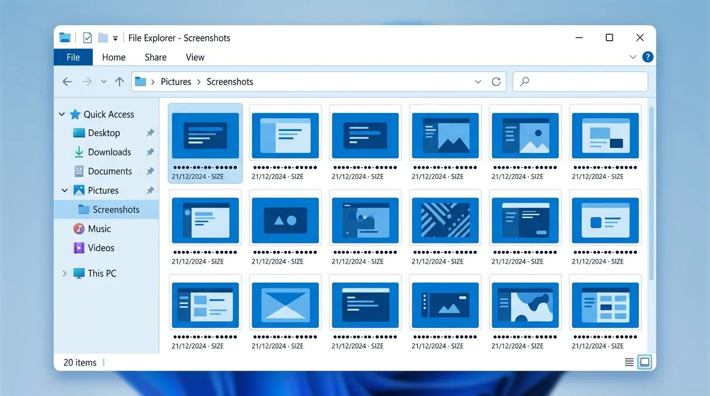Viewport: 710px width, 396px height.
Task: Create new folder using title bar folder icon
Action: tap(103, 38)
